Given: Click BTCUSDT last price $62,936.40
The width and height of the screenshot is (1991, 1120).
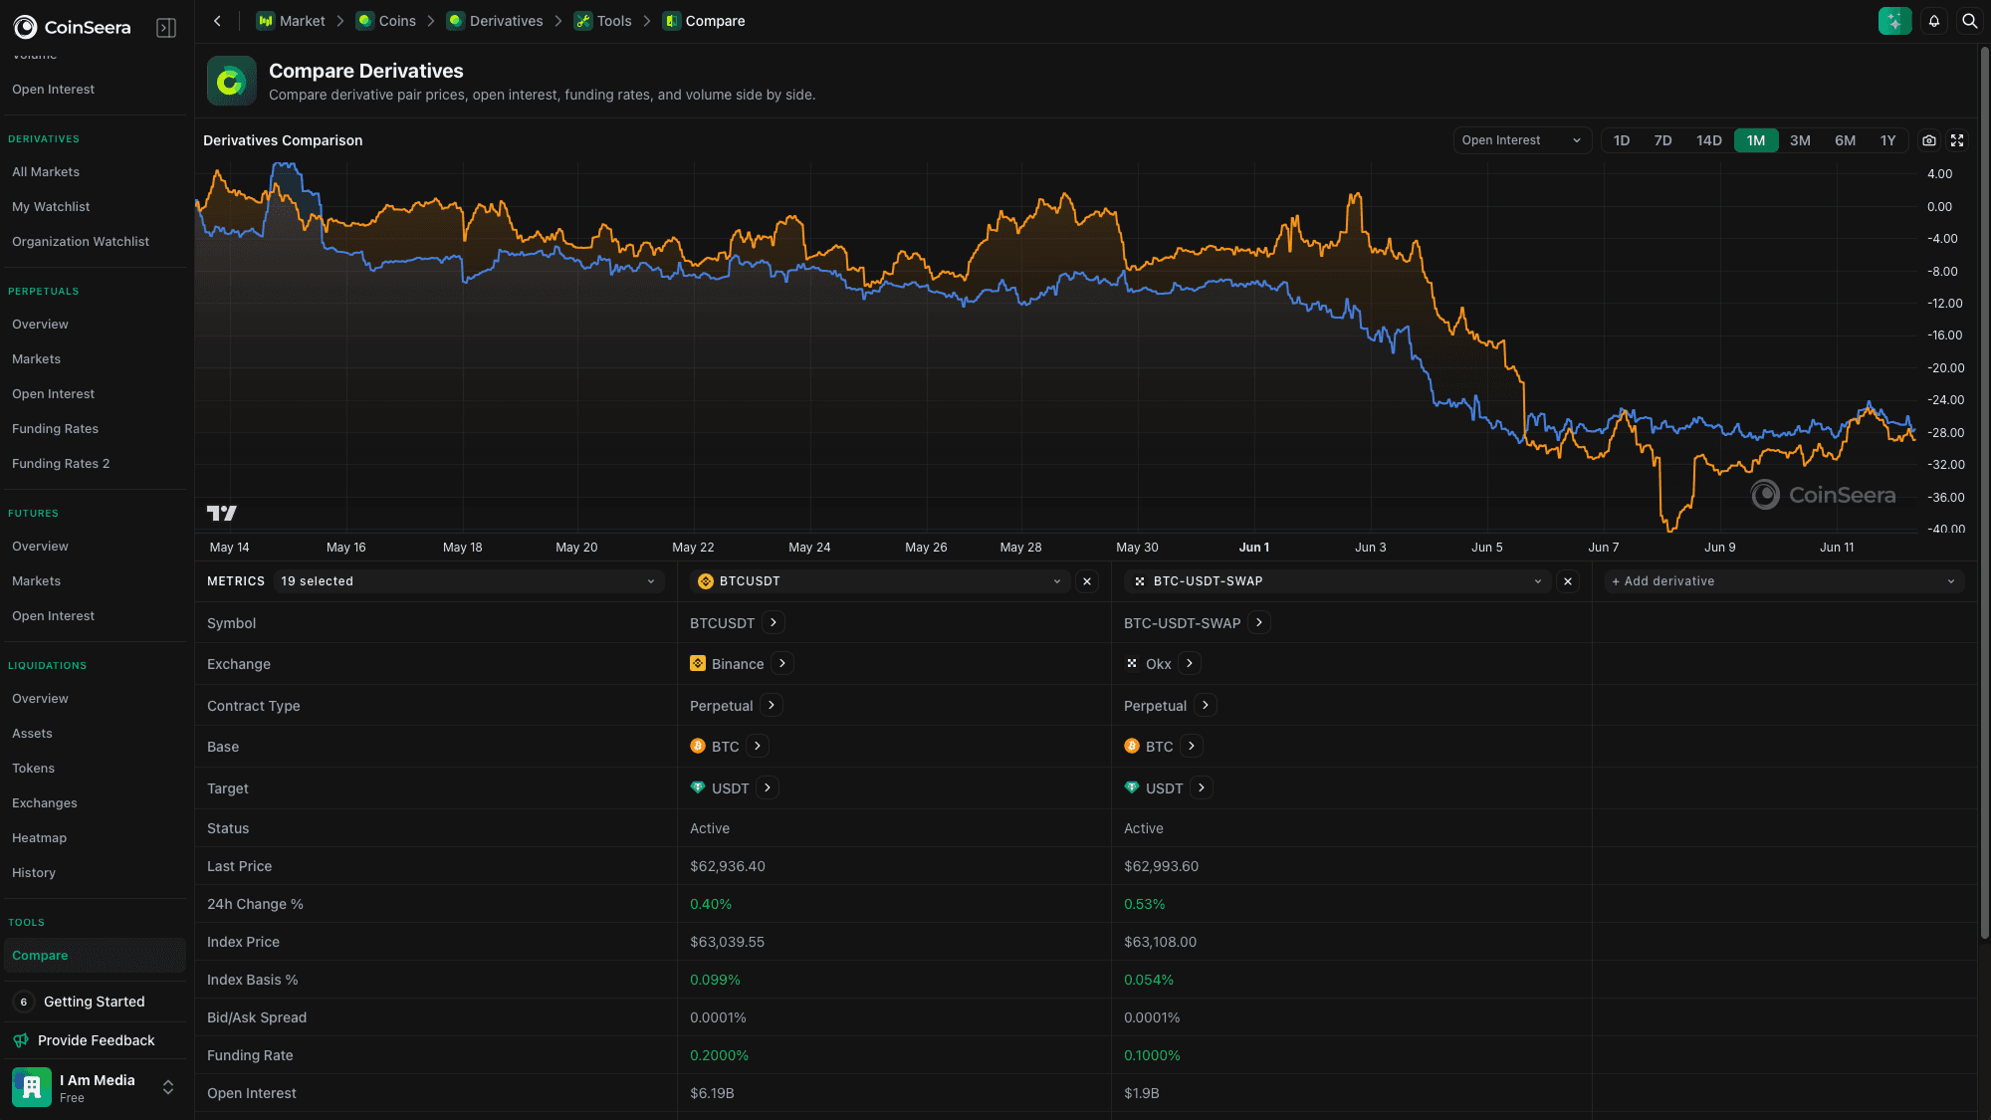Looking at the screenshot, I should click(x=728, y=866).
